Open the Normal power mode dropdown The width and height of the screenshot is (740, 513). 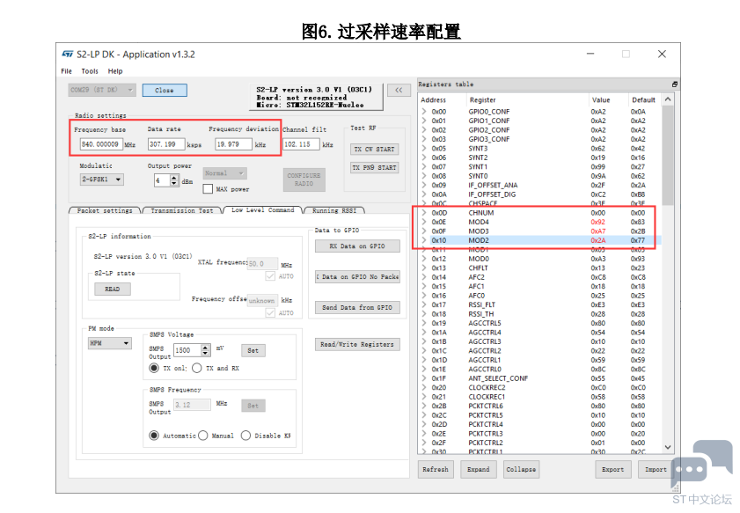click(225, 173)
